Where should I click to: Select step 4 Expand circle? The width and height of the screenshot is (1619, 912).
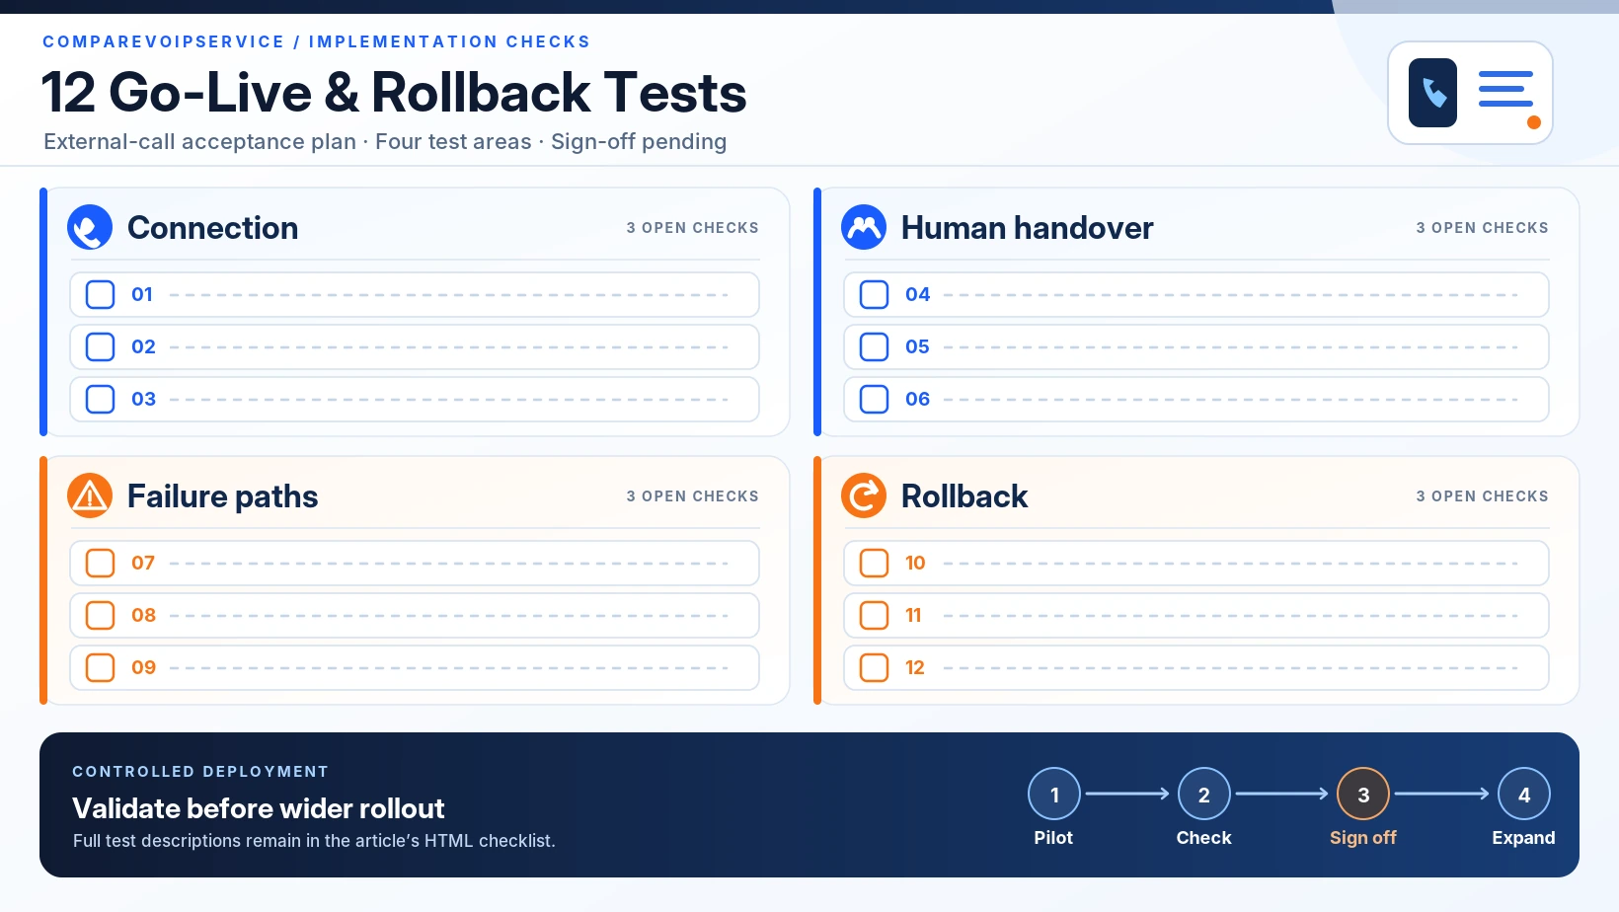tap(1524, 795)
